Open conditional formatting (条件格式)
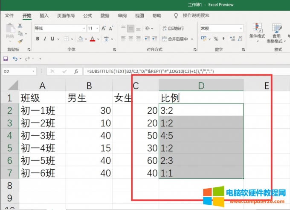290x210 pixels. point(257,32)
